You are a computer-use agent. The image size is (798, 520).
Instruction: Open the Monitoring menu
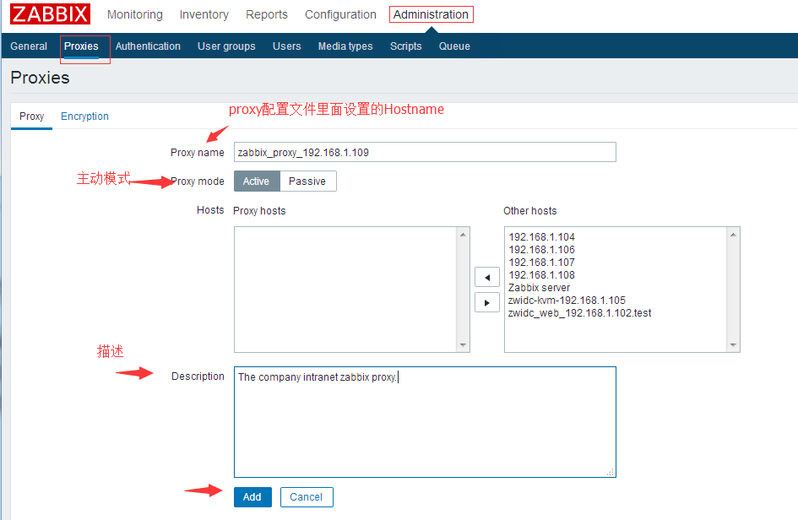click(x=135, y=14)
